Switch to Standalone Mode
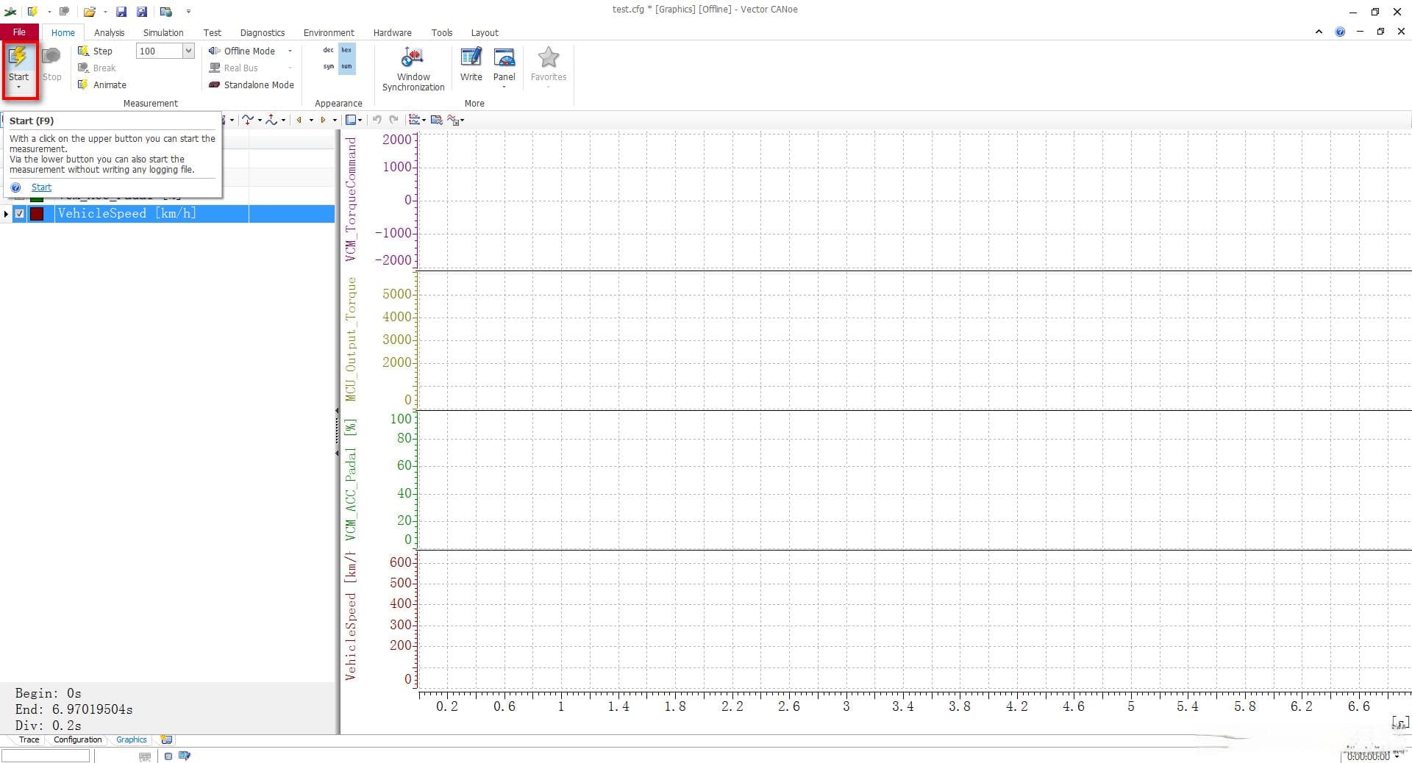 pos(252,85)
